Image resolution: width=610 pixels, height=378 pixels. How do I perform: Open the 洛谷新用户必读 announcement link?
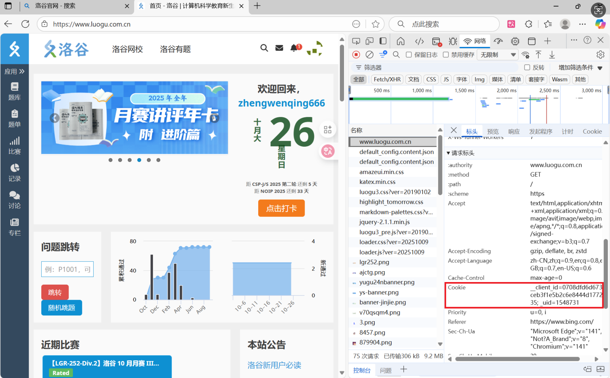click(274, 365)
